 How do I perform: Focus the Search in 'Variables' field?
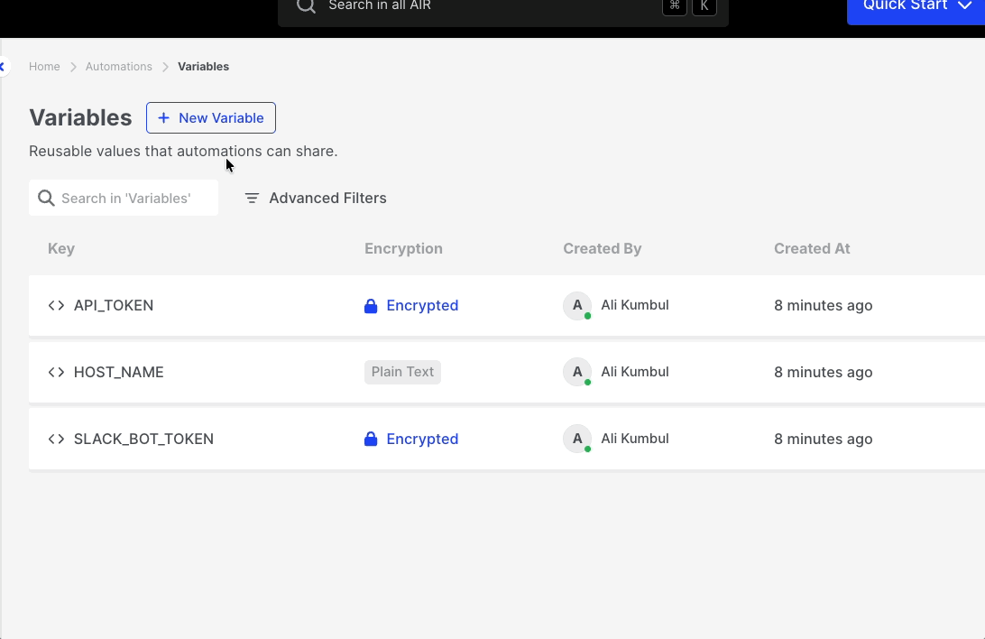[x=124, y=198]
